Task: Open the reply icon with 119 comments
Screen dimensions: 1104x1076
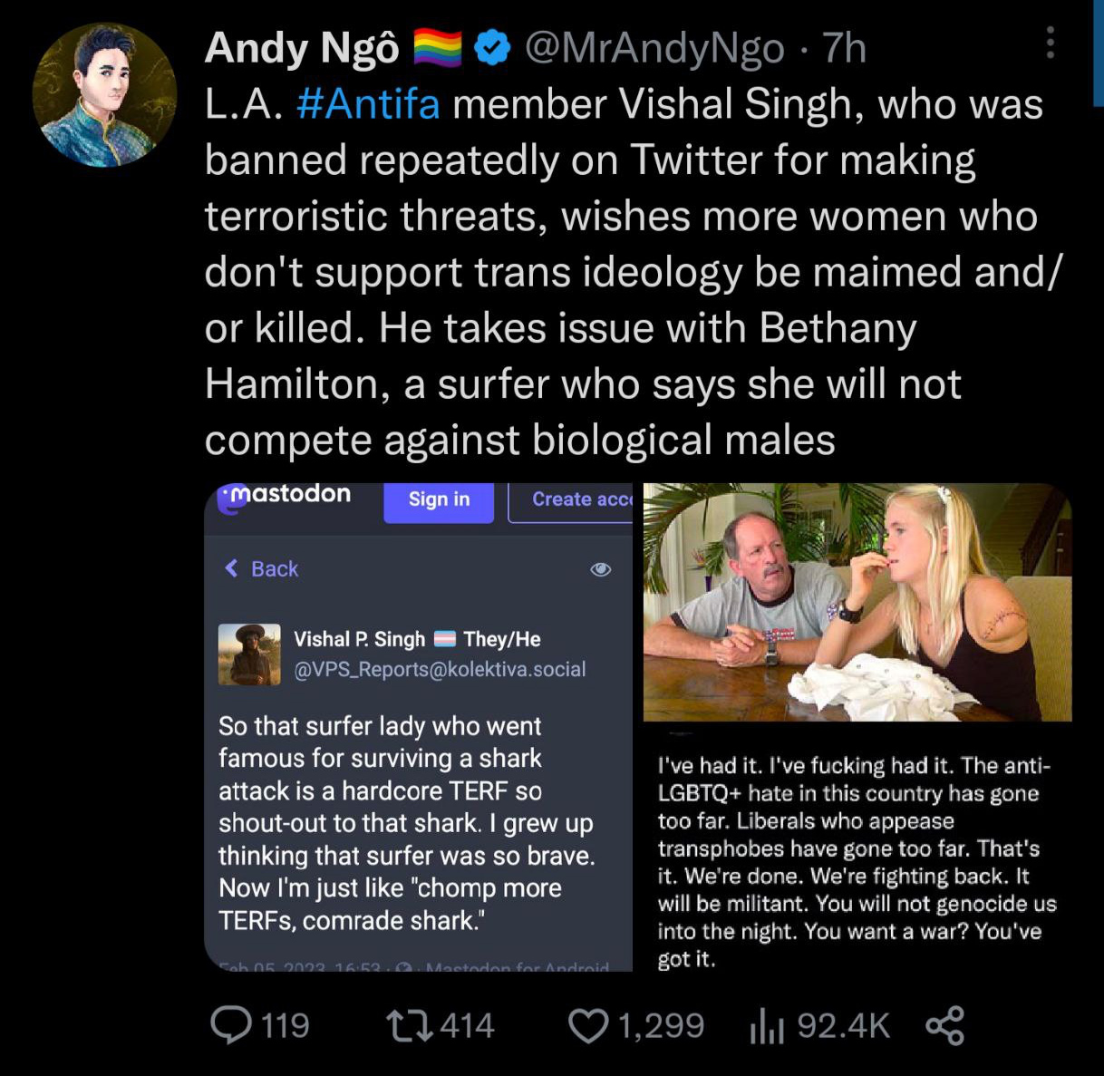Action: (231, 1025)
